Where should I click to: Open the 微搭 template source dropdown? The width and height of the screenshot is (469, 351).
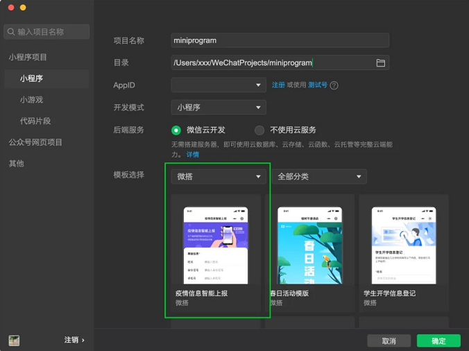click(219, 177)
